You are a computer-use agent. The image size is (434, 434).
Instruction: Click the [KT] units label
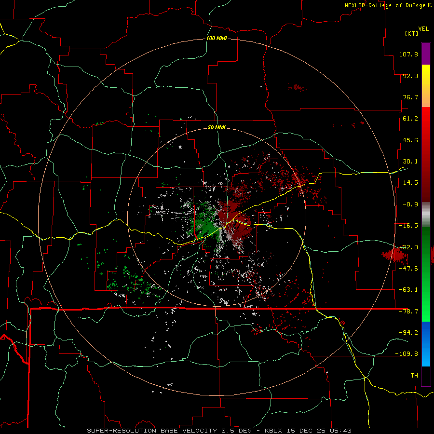pos(412,33)
